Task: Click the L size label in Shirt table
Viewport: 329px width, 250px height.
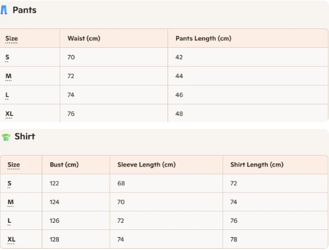Action: 9,220
